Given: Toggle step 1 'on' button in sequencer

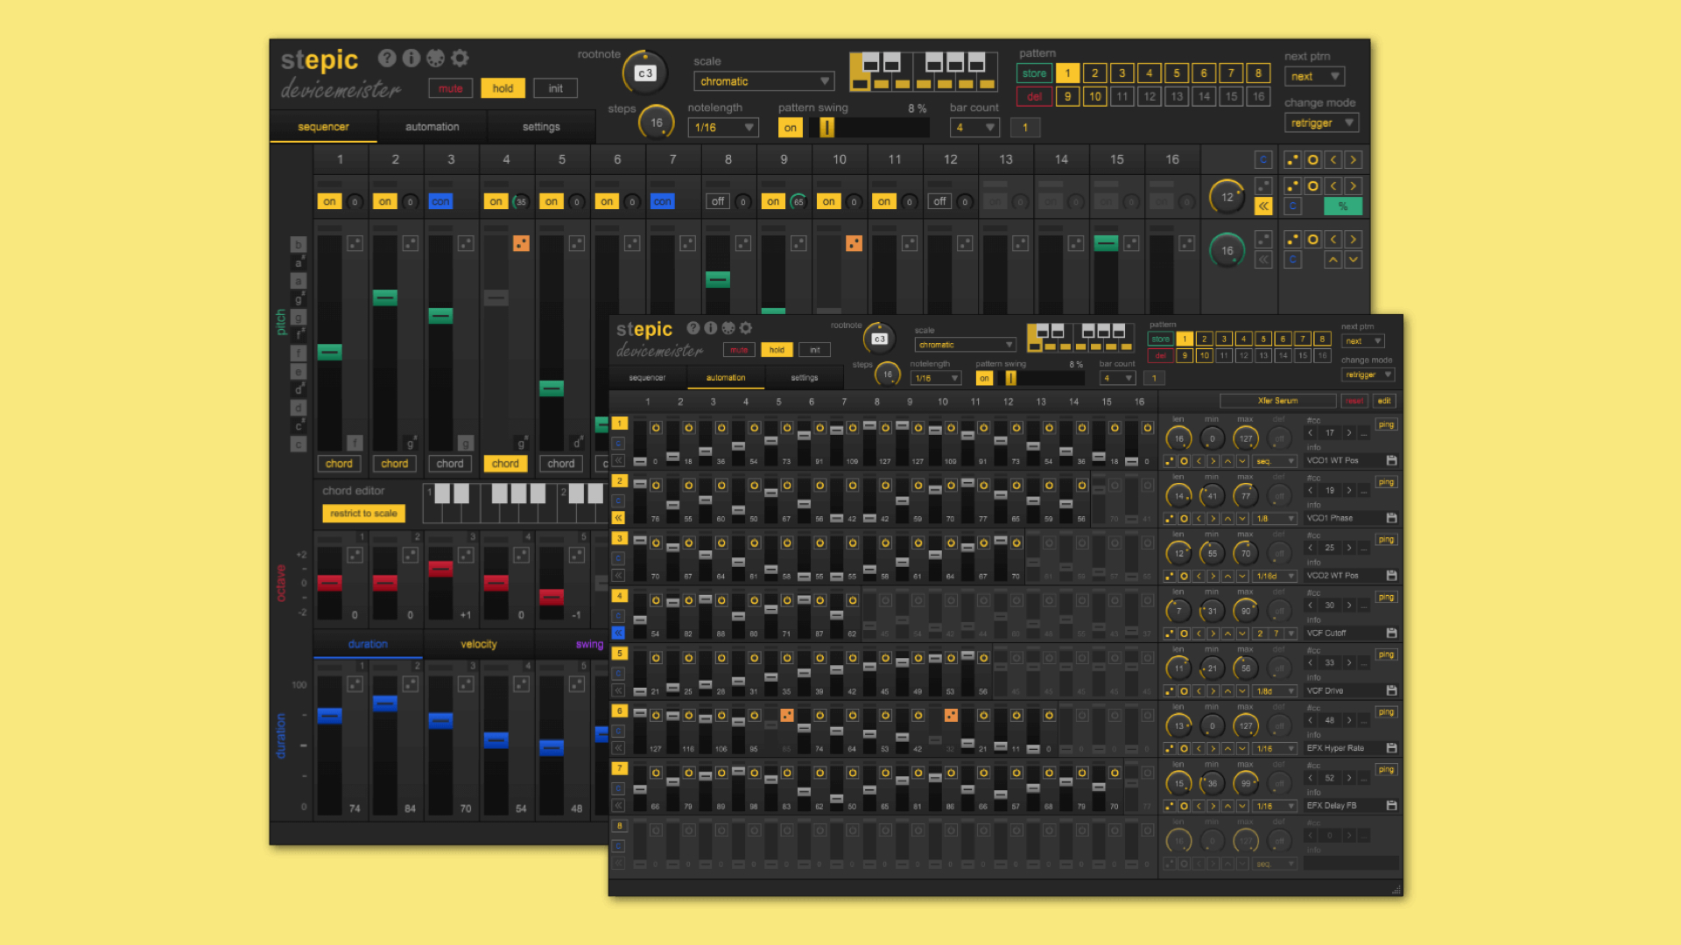Looking at the screenshot, I should pos(329,201).
